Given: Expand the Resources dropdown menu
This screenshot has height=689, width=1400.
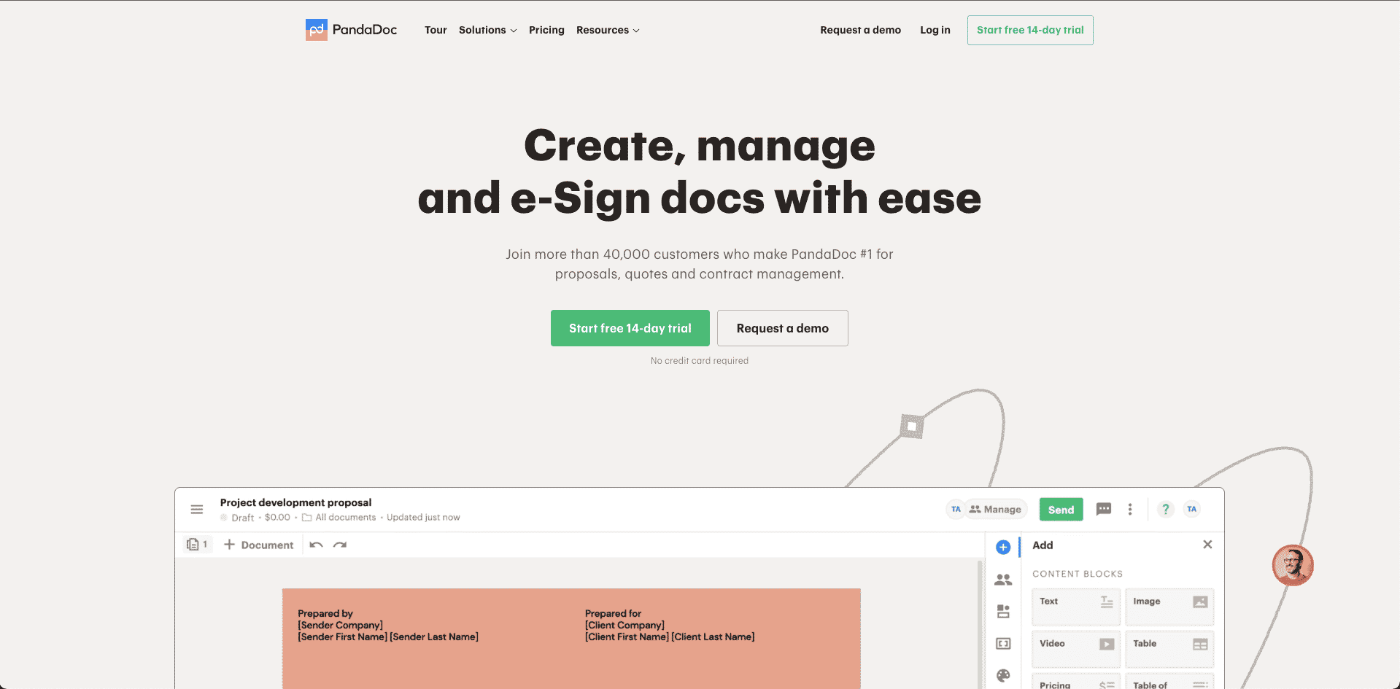Looking at the screenshot, I should 608,30.
